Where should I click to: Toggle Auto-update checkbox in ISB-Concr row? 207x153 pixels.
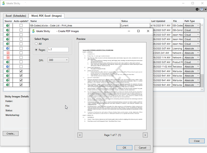click(x=21, y=30)
